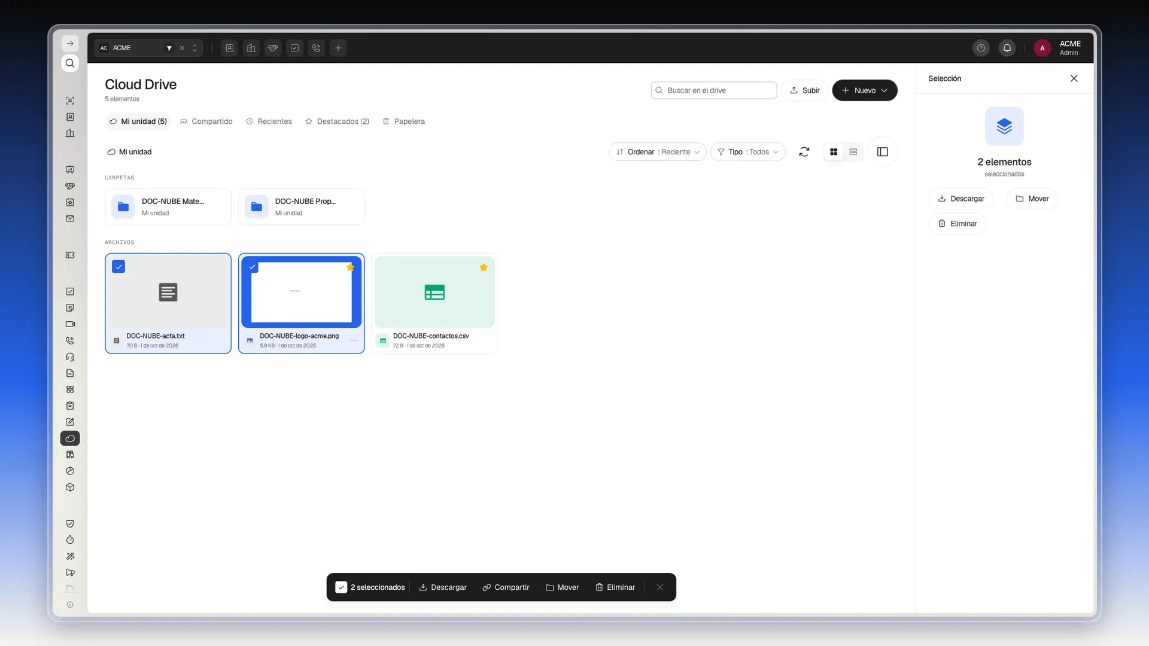Focus the Buscar en el drive search field

[x=714, y=90]
